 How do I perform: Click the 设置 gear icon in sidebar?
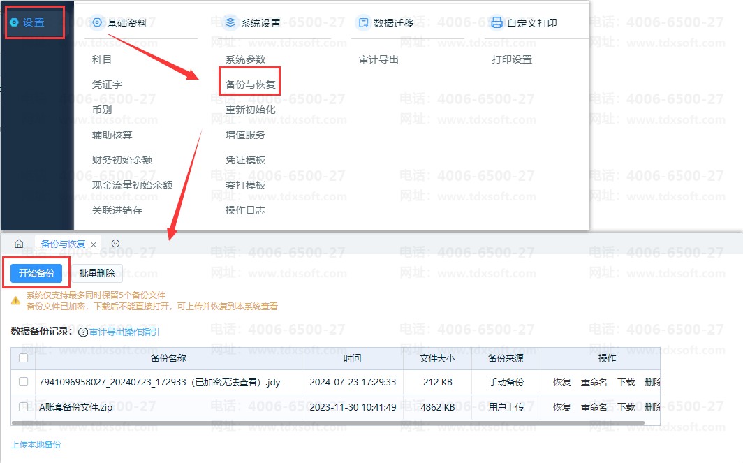14,22
